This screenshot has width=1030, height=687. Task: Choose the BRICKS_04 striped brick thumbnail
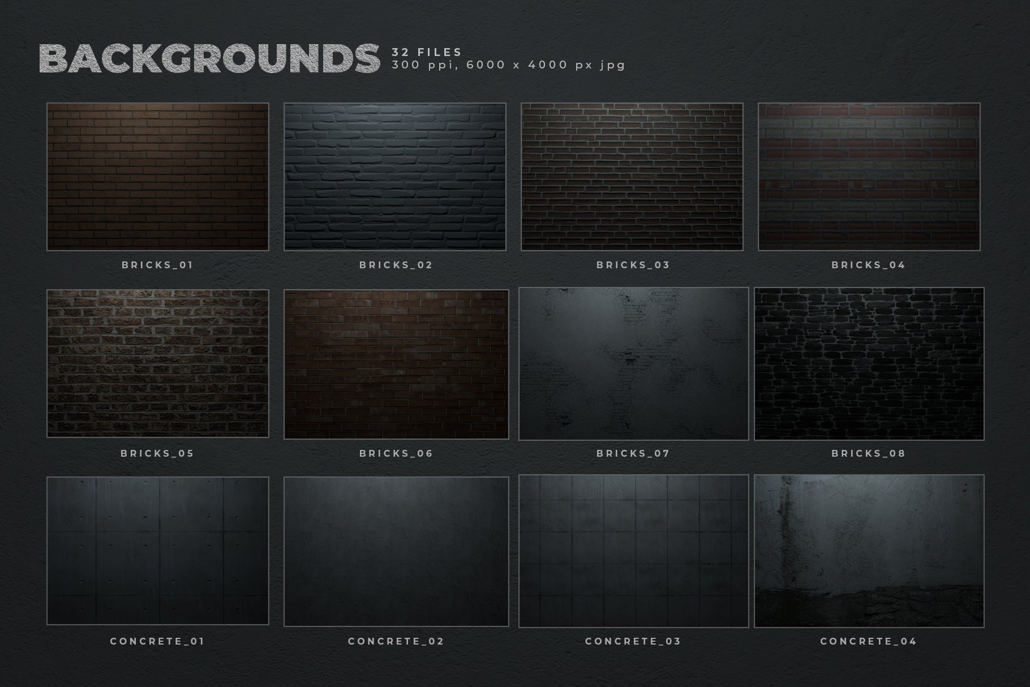pos(869,177)
